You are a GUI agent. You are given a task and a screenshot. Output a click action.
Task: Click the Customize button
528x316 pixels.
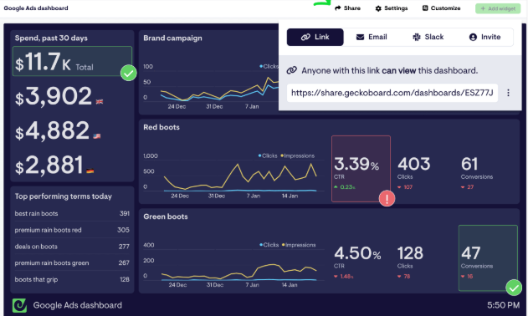pyautogui.click(x=441, y=8)
